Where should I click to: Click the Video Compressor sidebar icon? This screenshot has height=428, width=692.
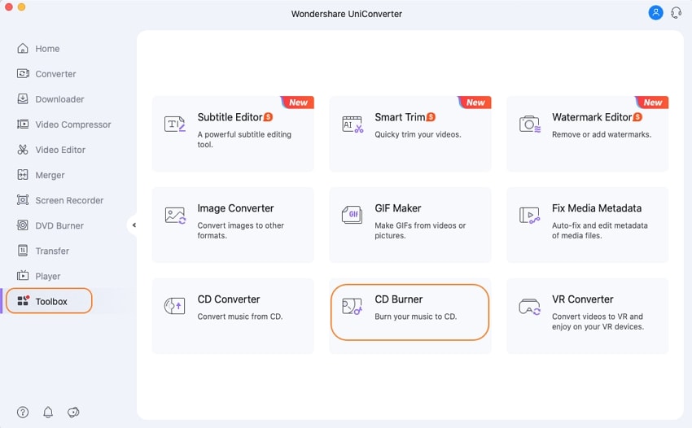pos(23,124)
